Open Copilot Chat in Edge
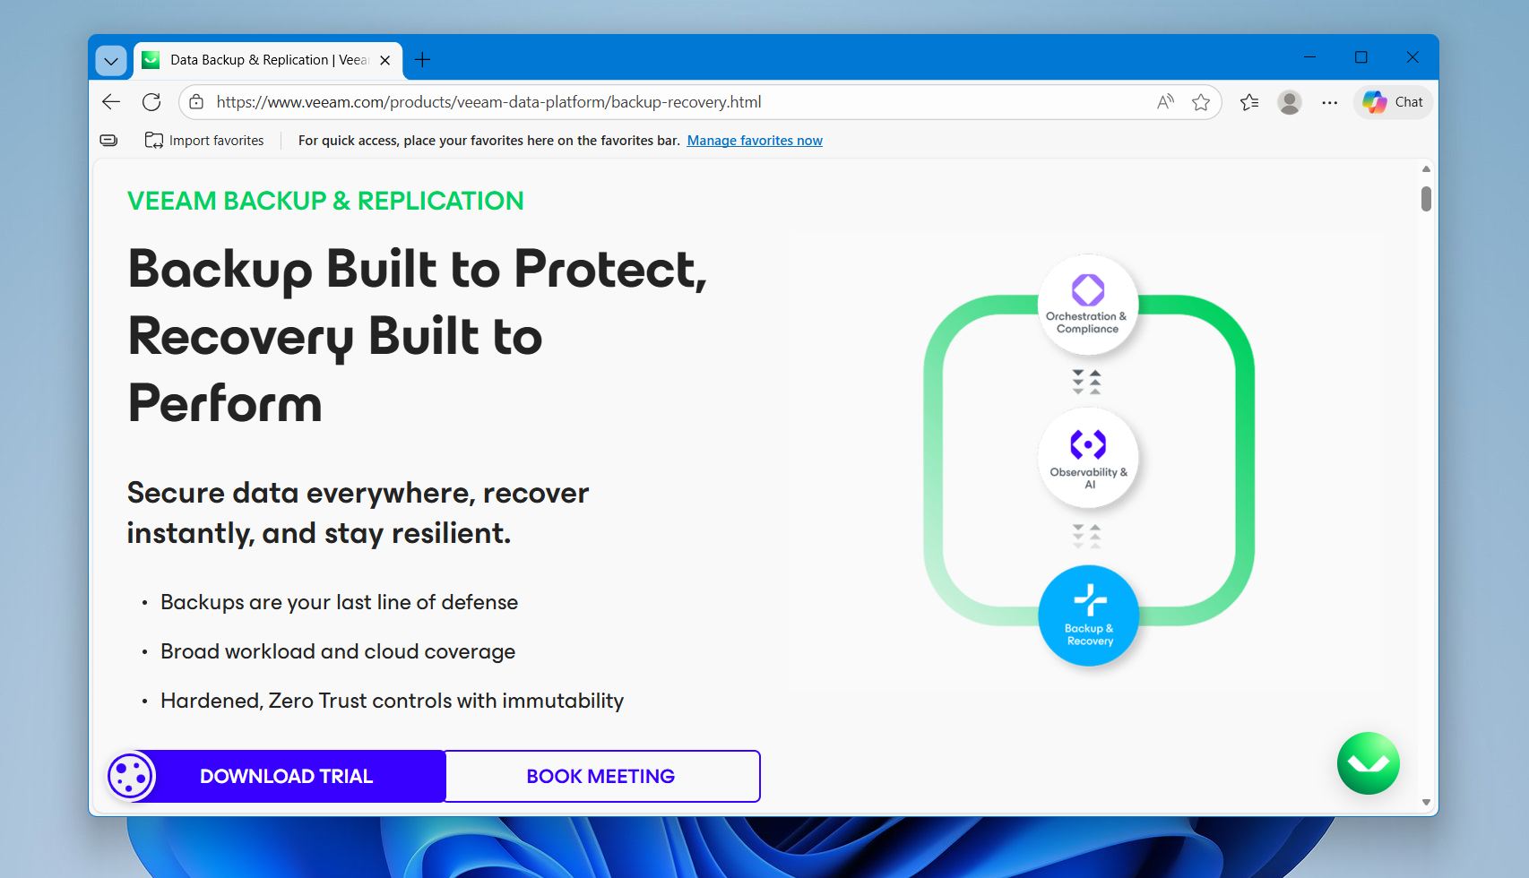This screenshot has width=1529, height=878. click(1391, 101)
